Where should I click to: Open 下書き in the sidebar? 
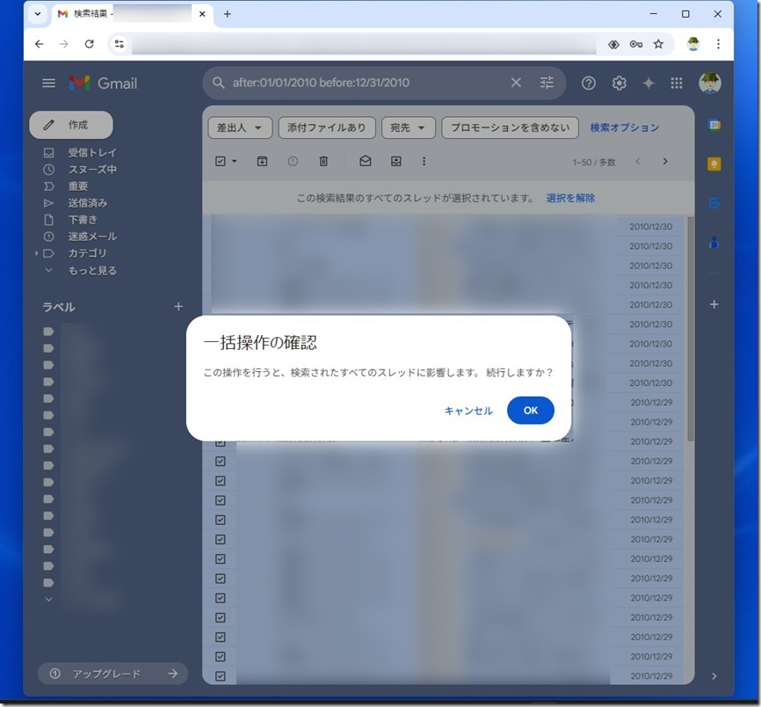click(83, 220)
